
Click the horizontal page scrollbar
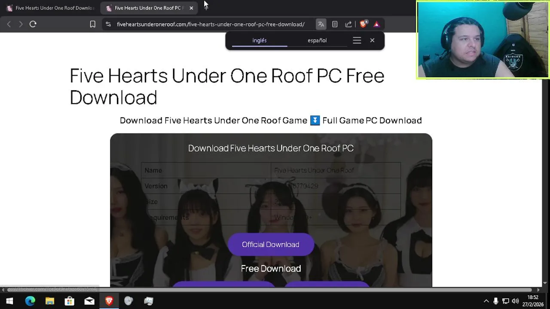pos(271,290)
